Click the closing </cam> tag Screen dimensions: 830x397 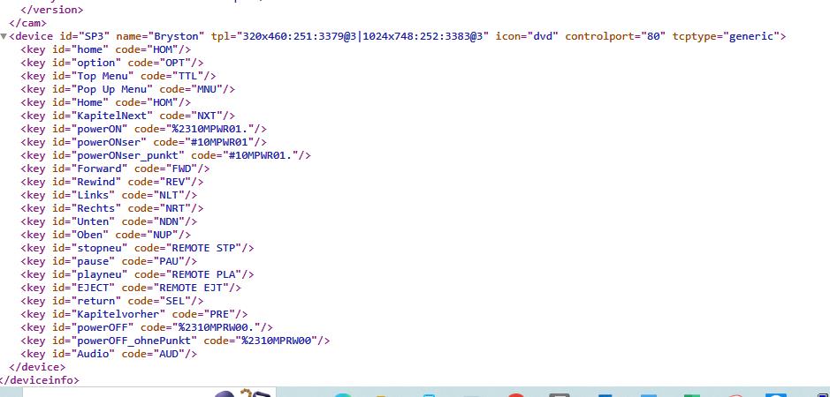[28, 23]
